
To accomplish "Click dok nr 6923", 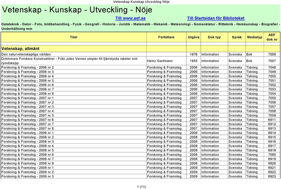I will tap(272, 176).
